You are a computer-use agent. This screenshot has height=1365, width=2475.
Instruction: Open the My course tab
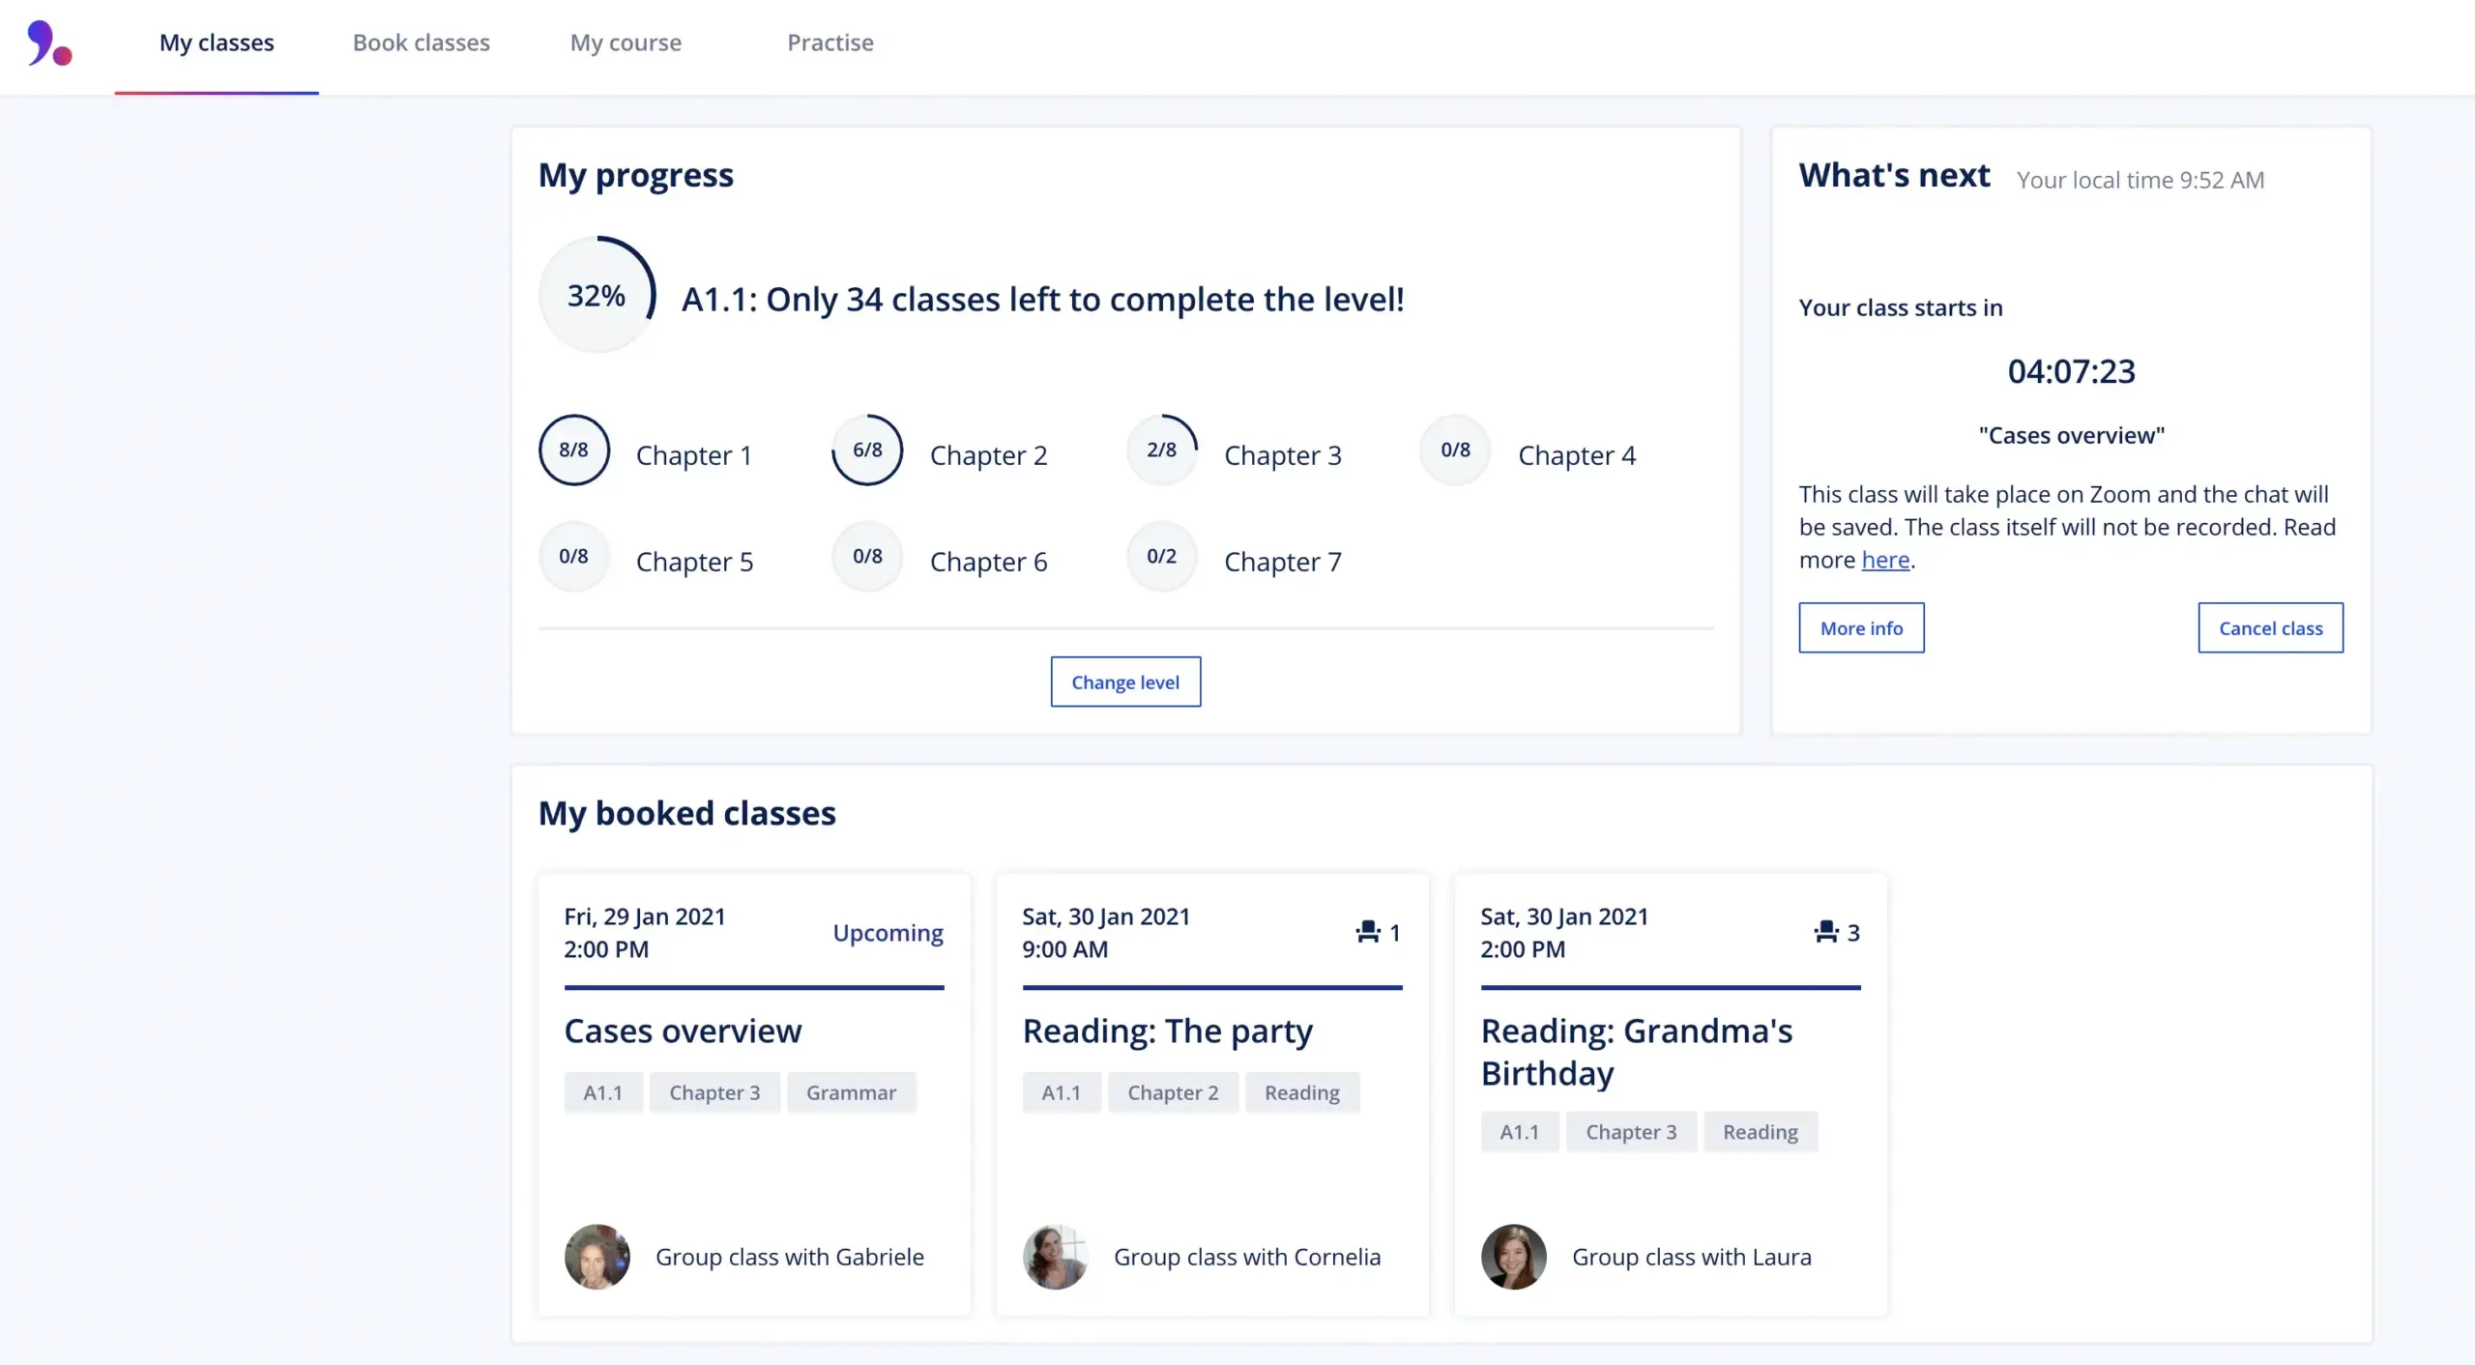tap(626, 43)
